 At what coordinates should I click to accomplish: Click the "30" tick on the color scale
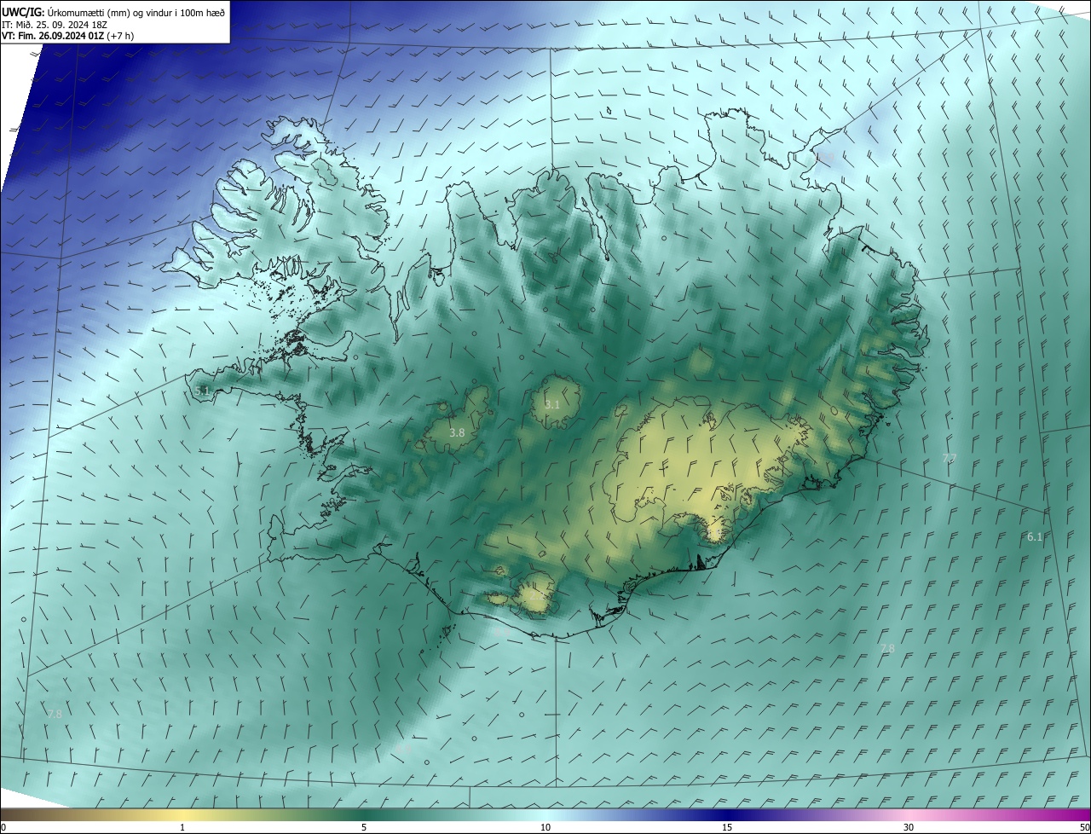point(909,827)
